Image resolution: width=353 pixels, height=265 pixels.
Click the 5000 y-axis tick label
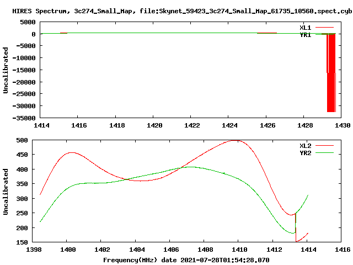coord(28,22)
